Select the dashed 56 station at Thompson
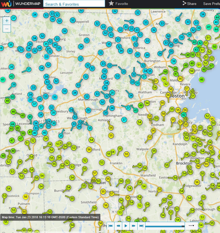Image resolution: width=220 pixels, height=233 pixels. 26,197
